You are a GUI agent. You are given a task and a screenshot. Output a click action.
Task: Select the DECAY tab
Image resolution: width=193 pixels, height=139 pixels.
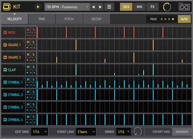(x=96, y=19)
